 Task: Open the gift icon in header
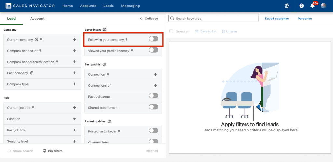pos(286,6)
